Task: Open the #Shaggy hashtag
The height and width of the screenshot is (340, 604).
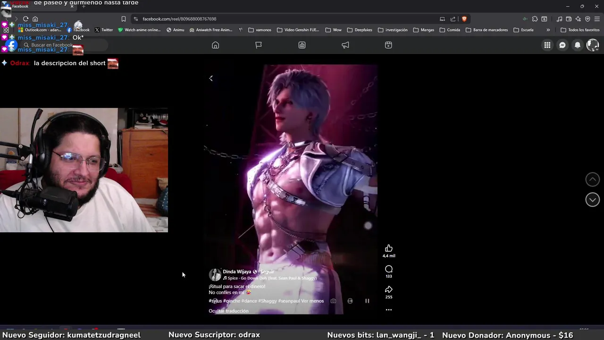Action: (268, 301)
